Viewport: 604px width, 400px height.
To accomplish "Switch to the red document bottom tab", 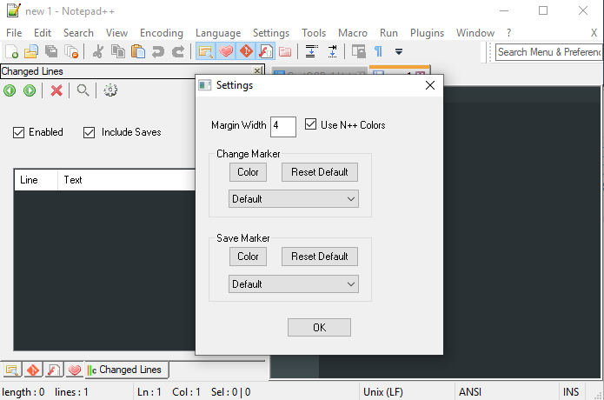I will pyautogui.click(x=54, y=370).
